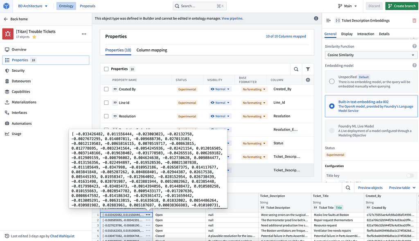This screenshot has height=241, width=419.
Task: Open Created By No formatting dropdown
Action: click(254, 89)
